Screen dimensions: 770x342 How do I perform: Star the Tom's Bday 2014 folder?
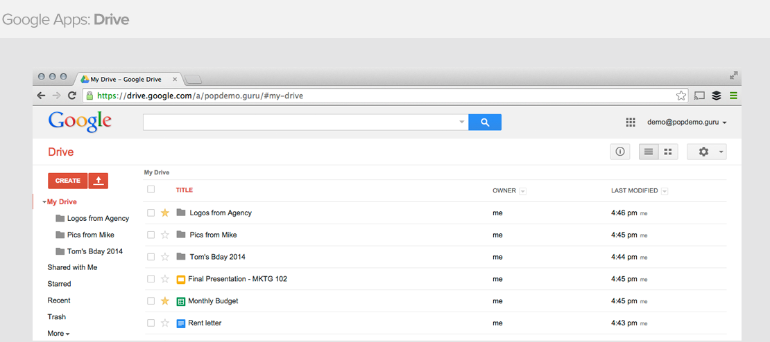tap(165, 257)
